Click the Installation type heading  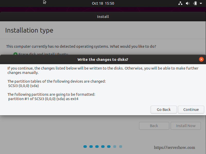(x=29, y=30)
